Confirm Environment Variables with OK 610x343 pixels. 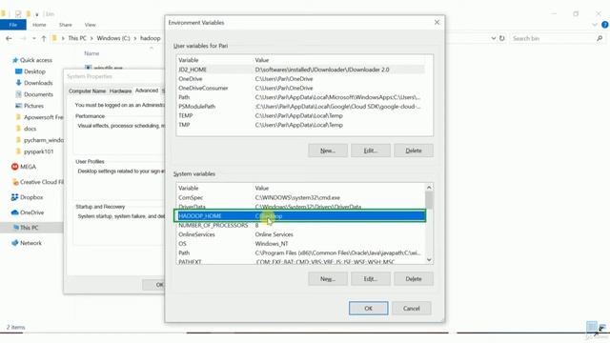point(369,309)
